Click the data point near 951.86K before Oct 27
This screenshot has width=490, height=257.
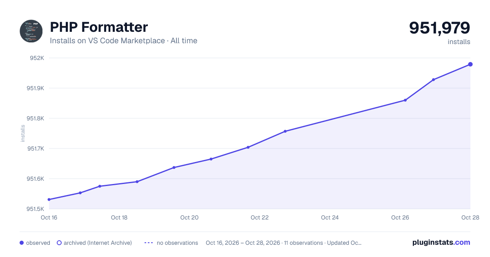point(405,100)
